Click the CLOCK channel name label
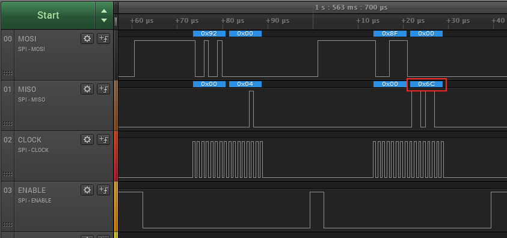 click(x=29, y=140)
